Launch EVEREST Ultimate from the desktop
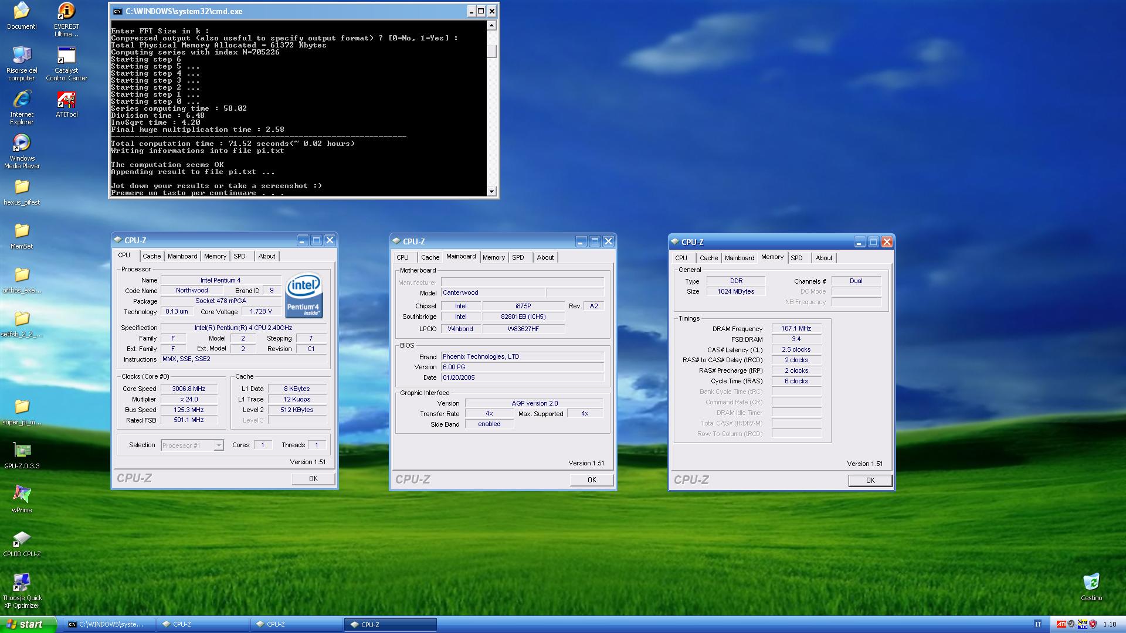 (66, 19)
